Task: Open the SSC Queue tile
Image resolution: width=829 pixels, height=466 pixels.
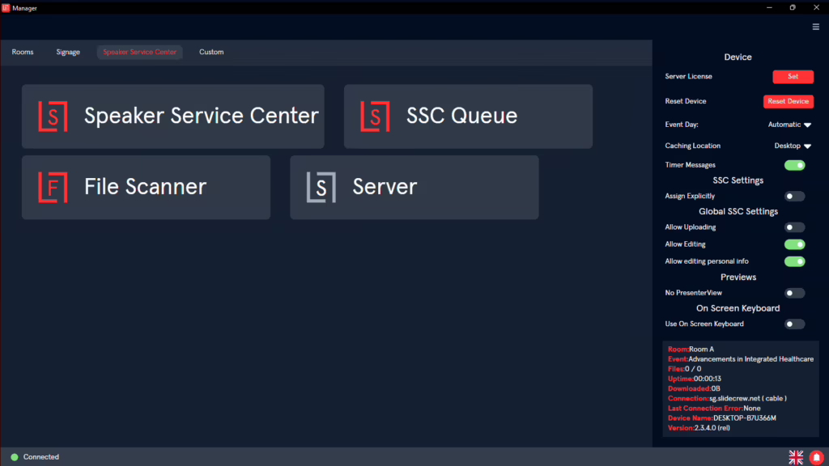Action: [468, 116]
